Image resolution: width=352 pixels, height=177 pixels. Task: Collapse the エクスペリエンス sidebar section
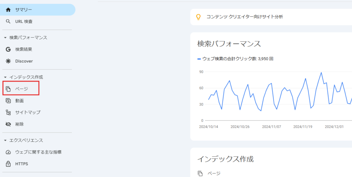pos(5,141)
